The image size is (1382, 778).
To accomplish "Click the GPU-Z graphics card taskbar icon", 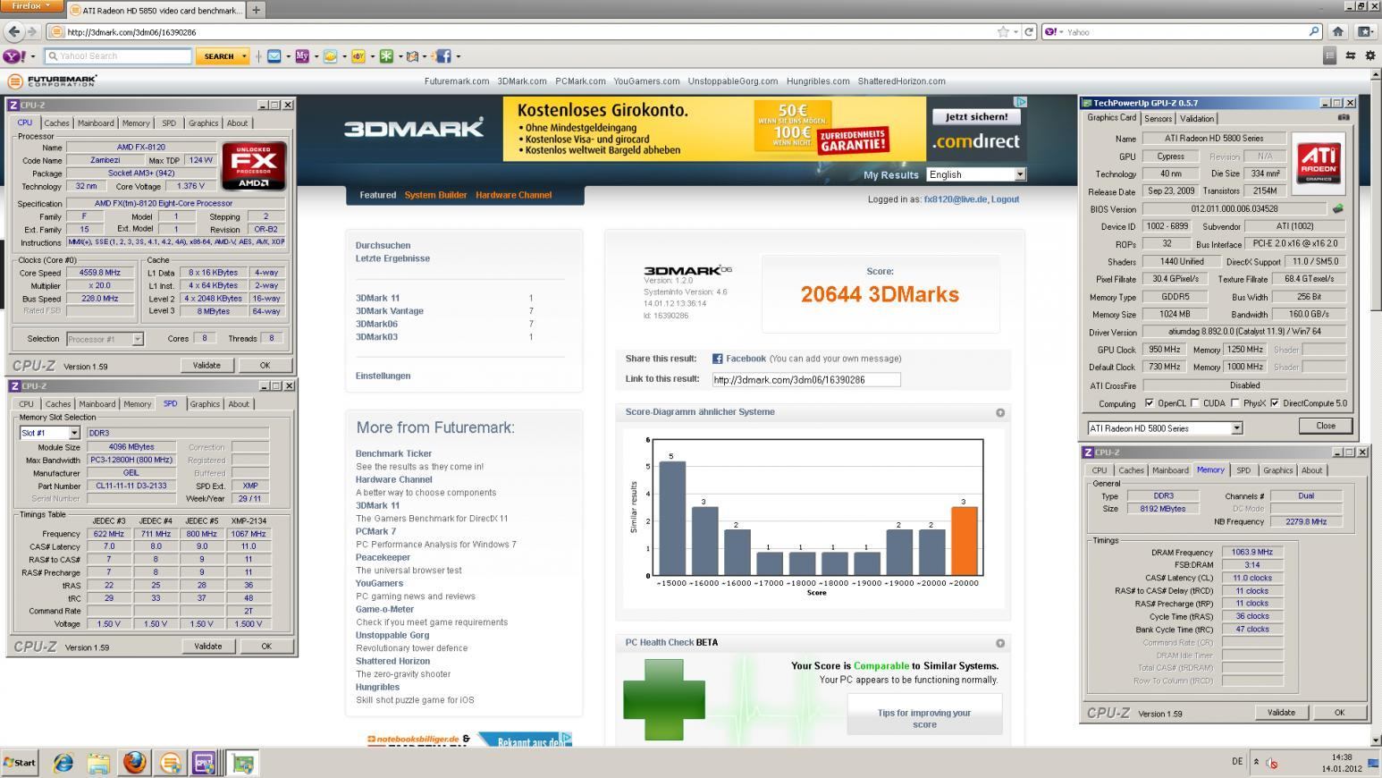I will [x=241, y=763].
